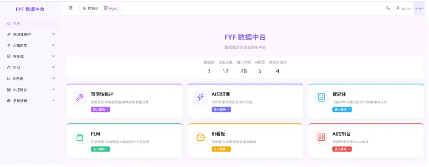Image resolution: width=429 pixels, height=167 pixels.
Task: Click the PLM card title
Action: point(95,134)
